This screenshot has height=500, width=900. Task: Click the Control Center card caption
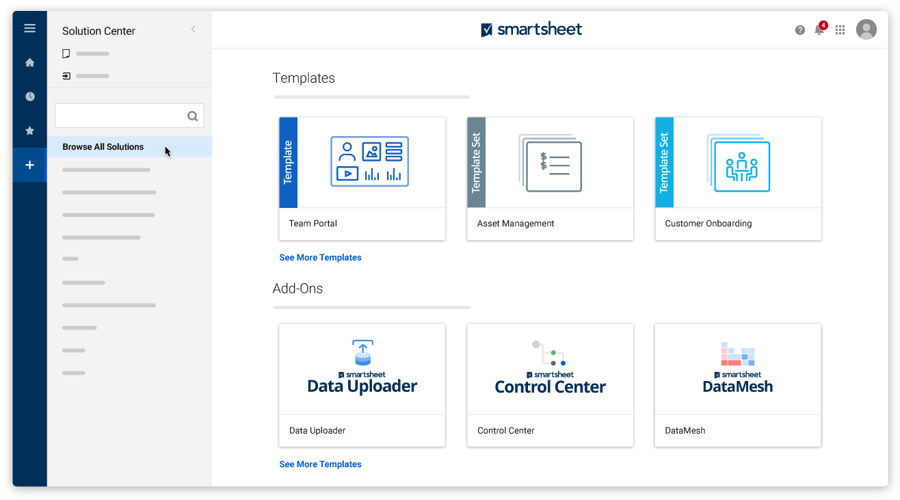pos(506,431)
